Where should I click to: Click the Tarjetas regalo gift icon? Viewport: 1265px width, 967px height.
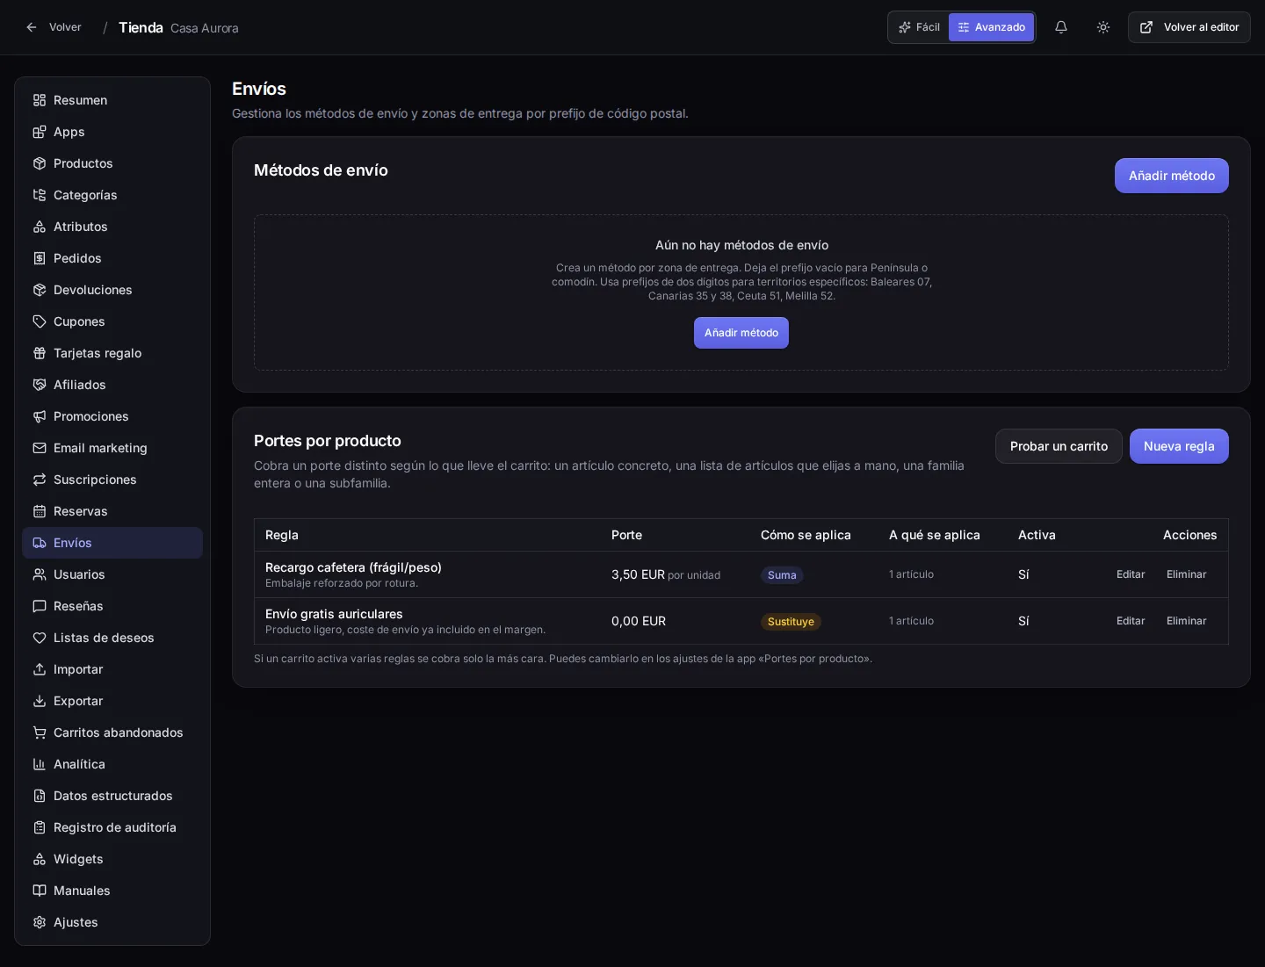(x=40, y=353)
